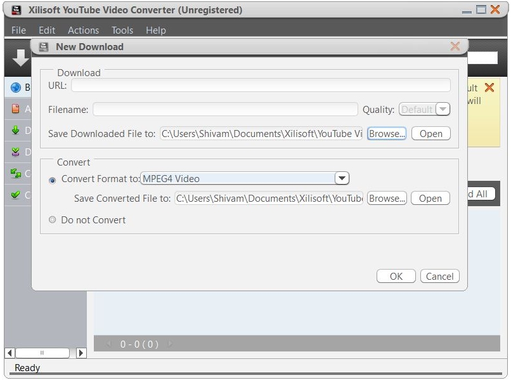This screenshot has height=380, width=511.
Task: Click the Save Downloaded File to path field
Action: [x=261, y=134]
